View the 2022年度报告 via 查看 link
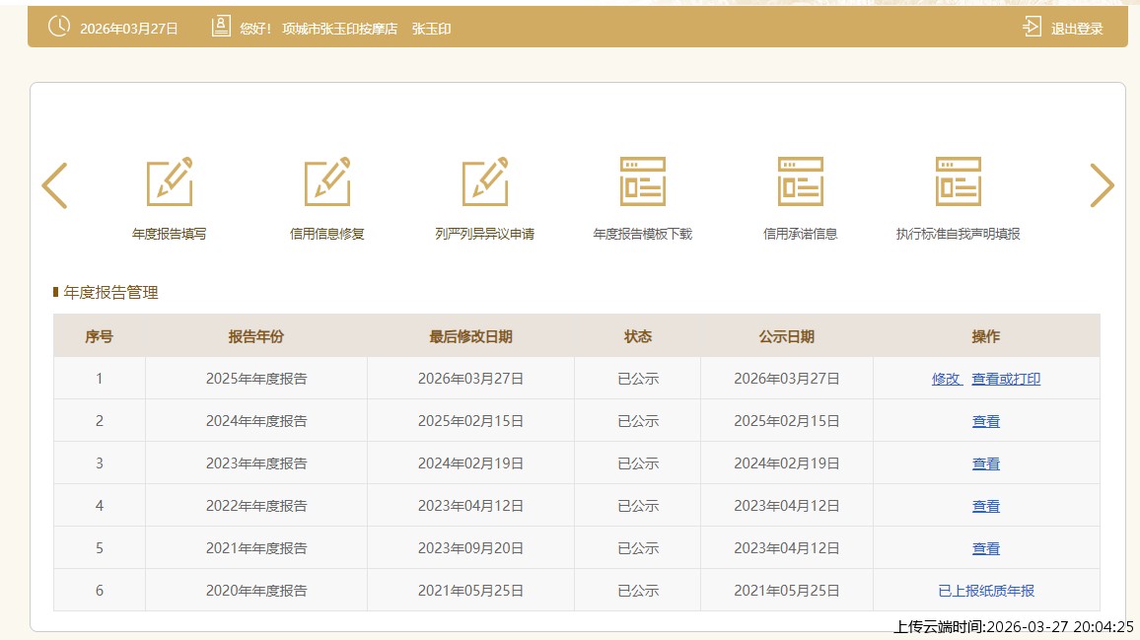The image size is (1140, 640). click(986, 506)
